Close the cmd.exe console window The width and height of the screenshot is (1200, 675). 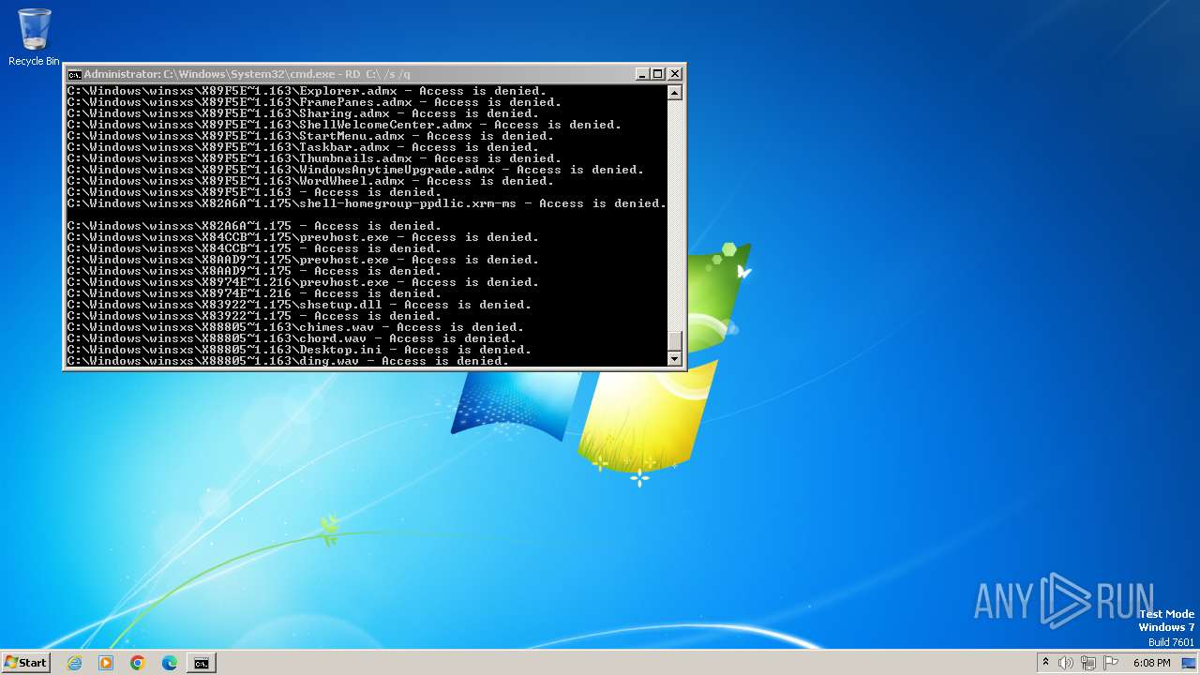coord(675,74)
